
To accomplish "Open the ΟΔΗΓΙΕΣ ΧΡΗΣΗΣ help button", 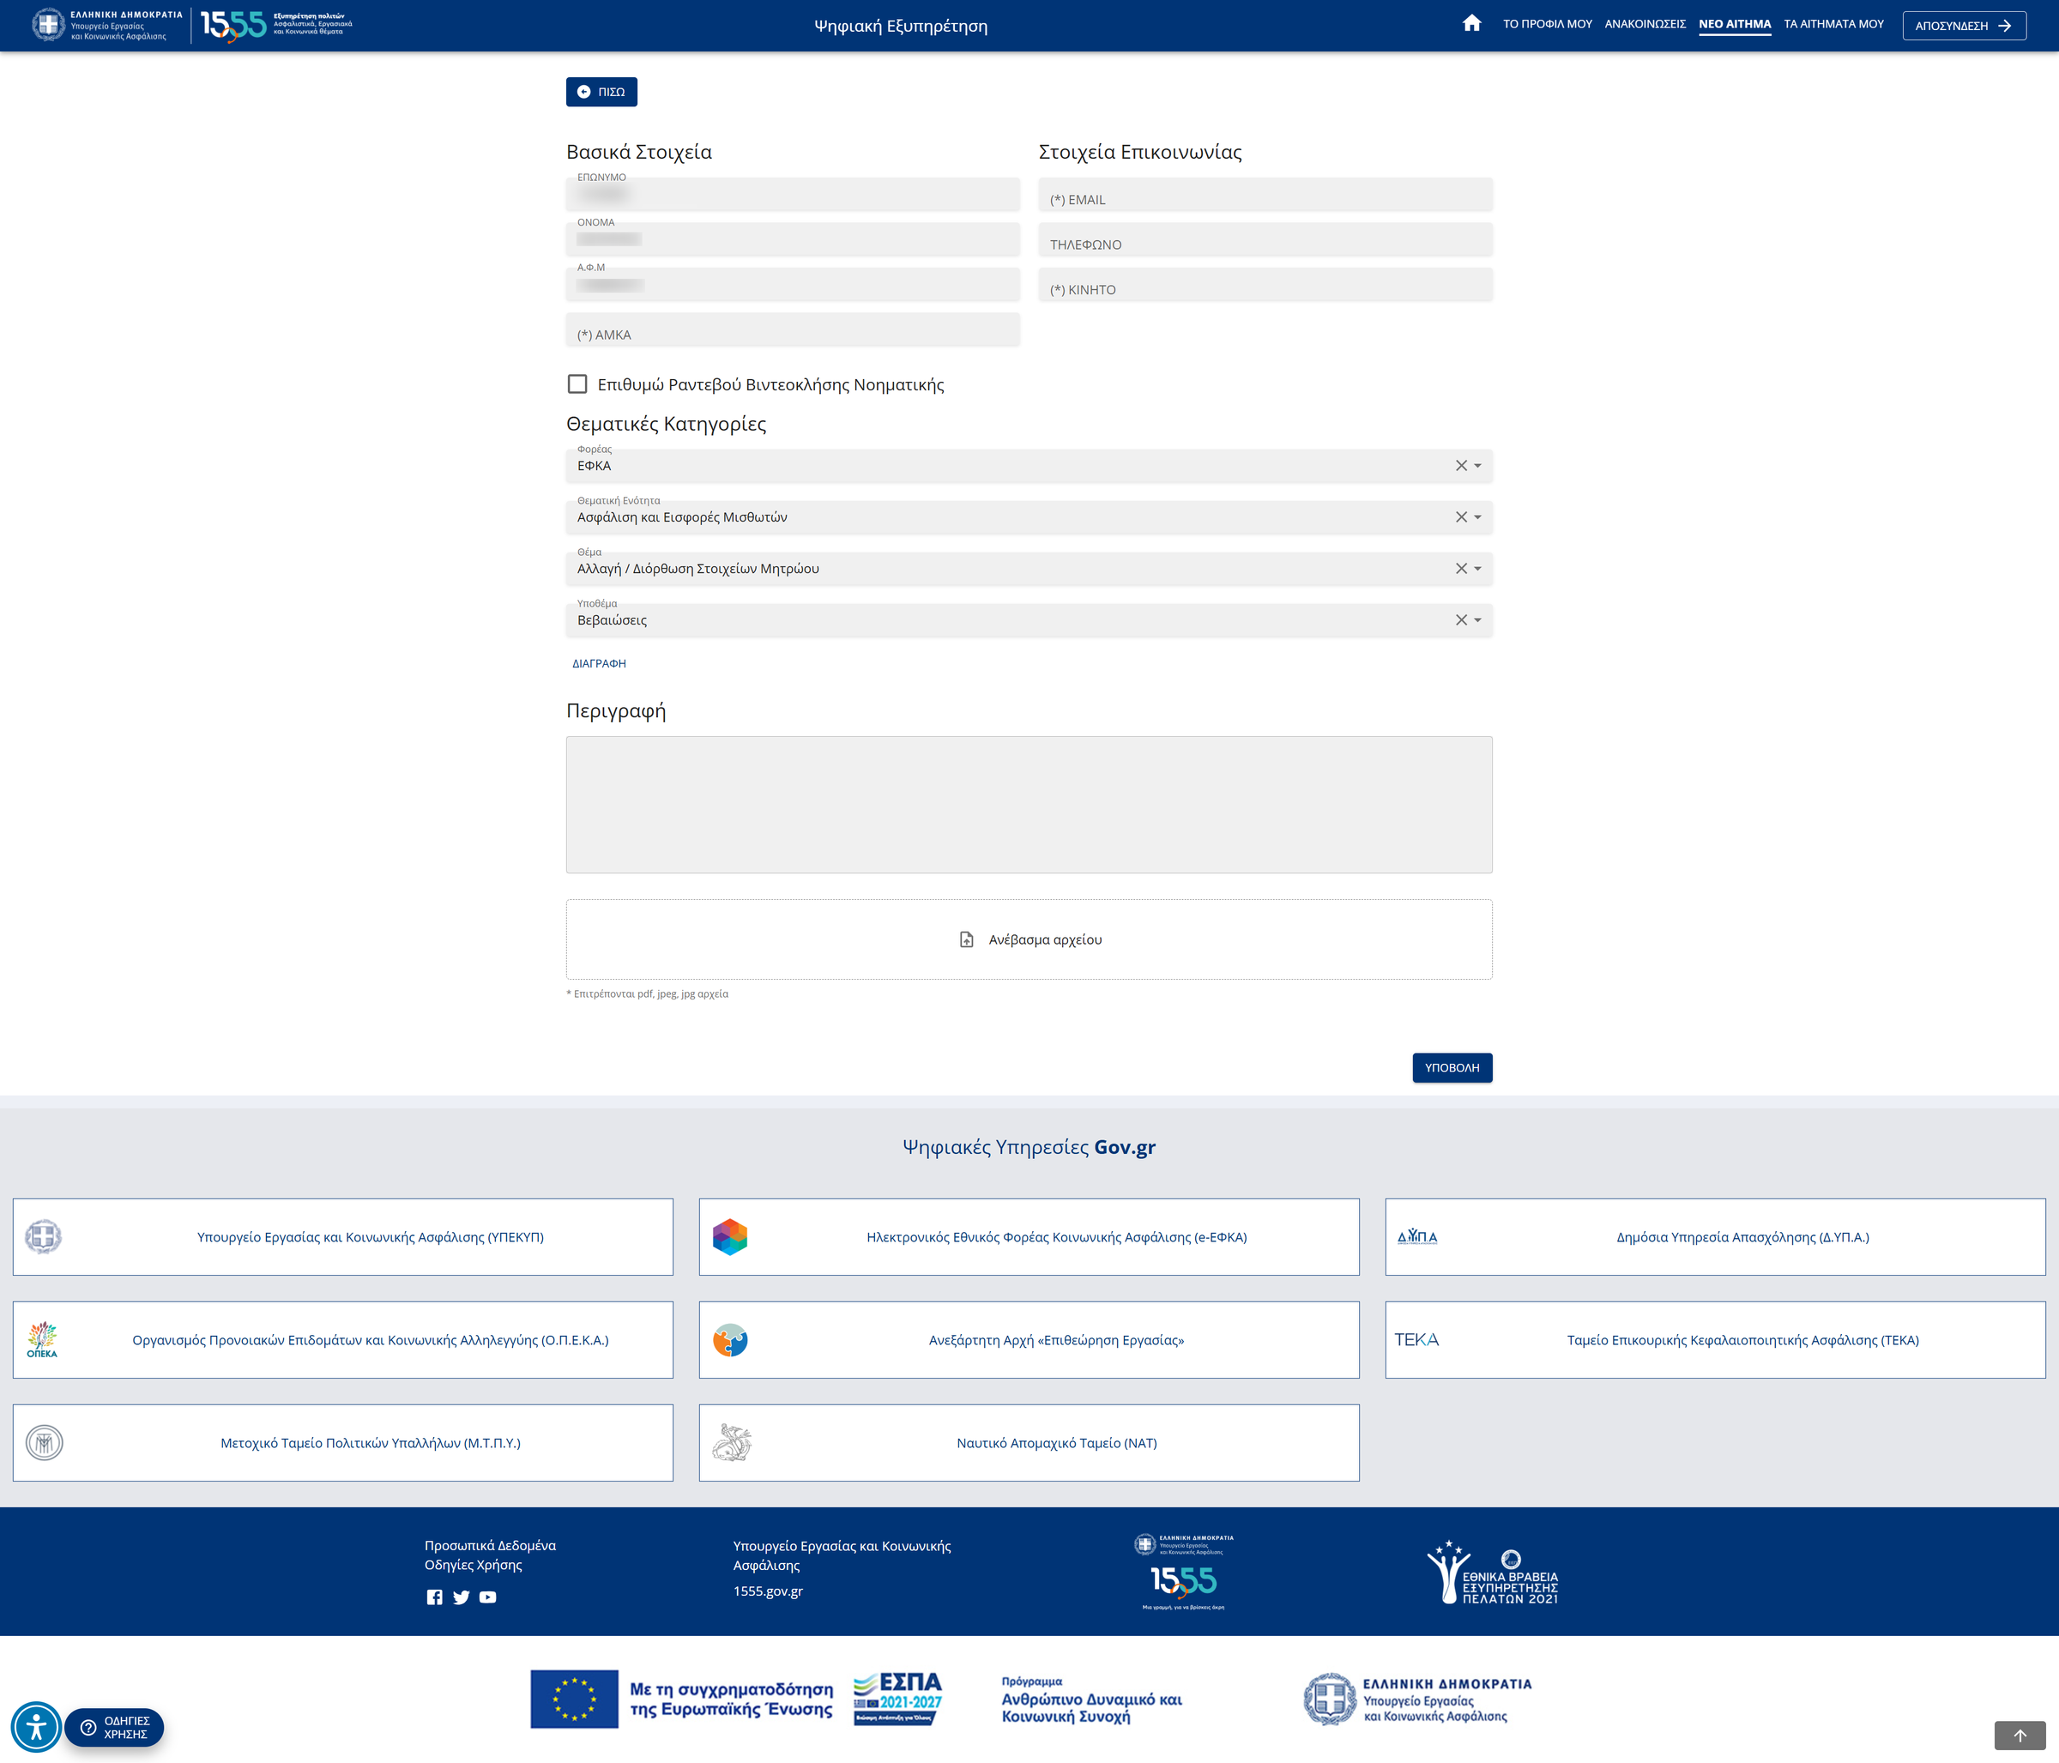I will (114, 1727).
